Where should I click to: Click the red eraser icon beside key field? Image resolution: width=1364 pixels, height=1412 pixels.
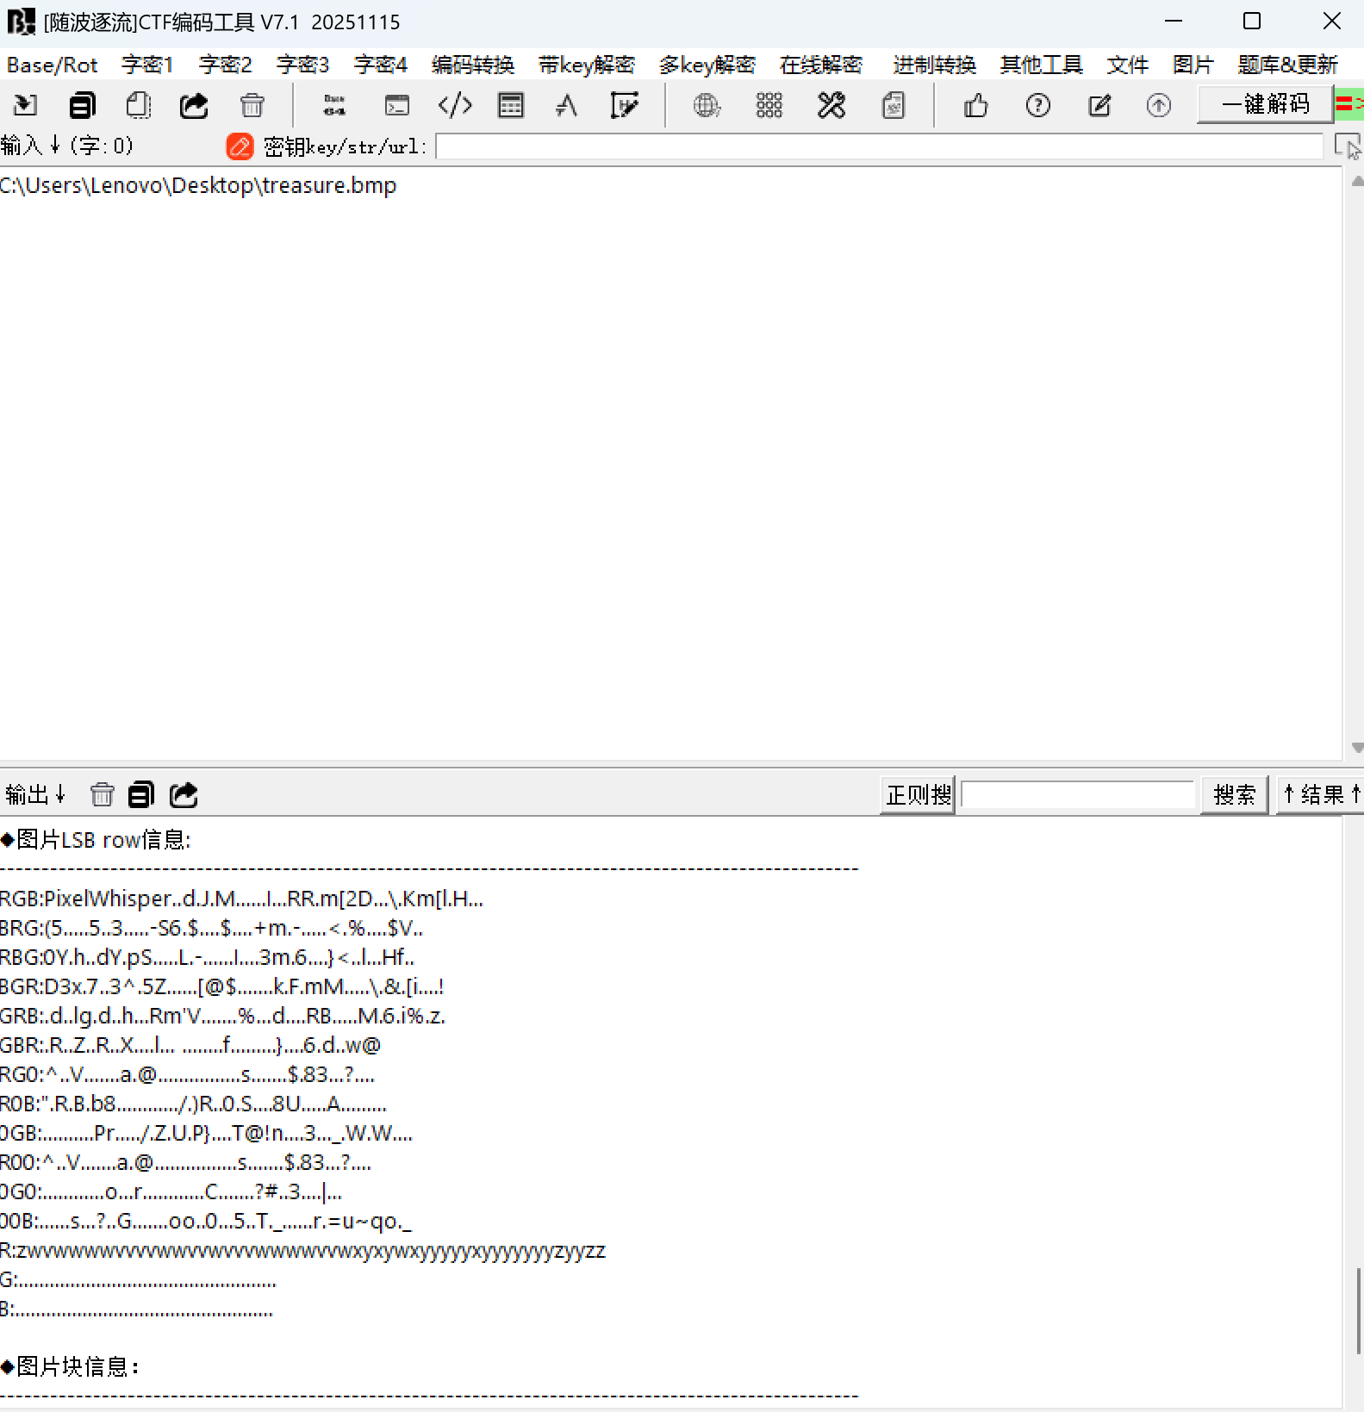240,146
